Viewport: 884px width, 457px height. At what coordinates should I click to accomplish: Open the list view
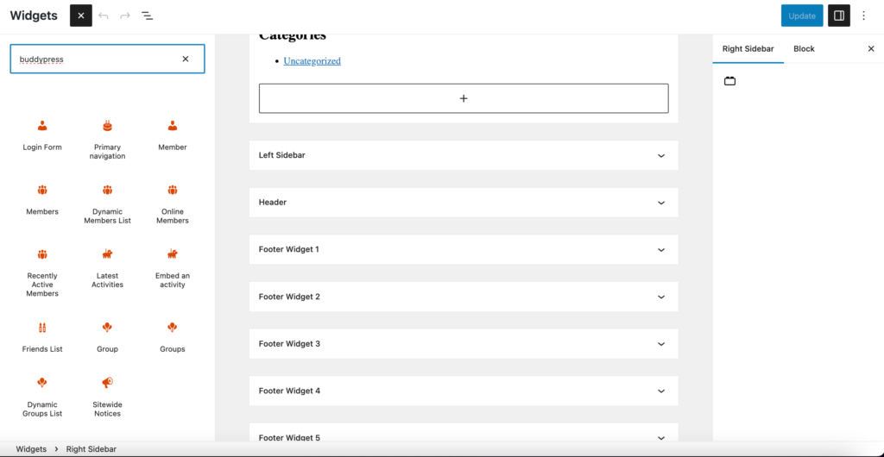coord(147,16)
